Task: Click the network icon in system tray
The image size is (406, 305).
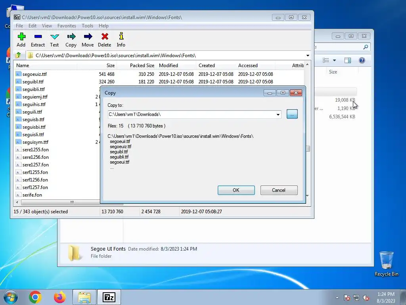Action: pos(356,297)
